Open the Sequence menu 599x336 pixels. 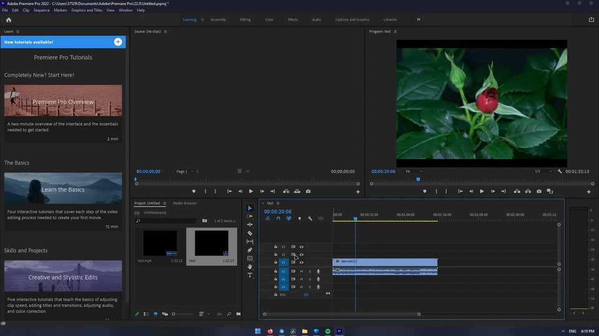coord(41,11)
